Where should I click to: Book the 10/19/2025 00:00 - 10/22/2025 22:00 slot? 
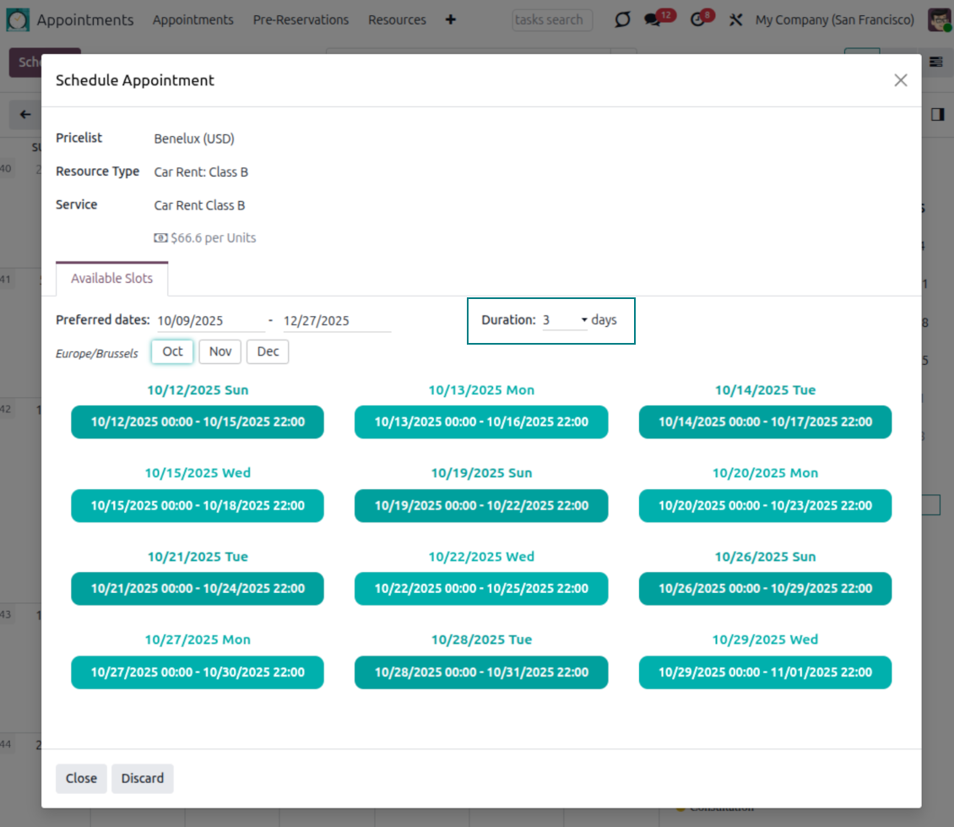pyautogui.click(x=481, y=505)
